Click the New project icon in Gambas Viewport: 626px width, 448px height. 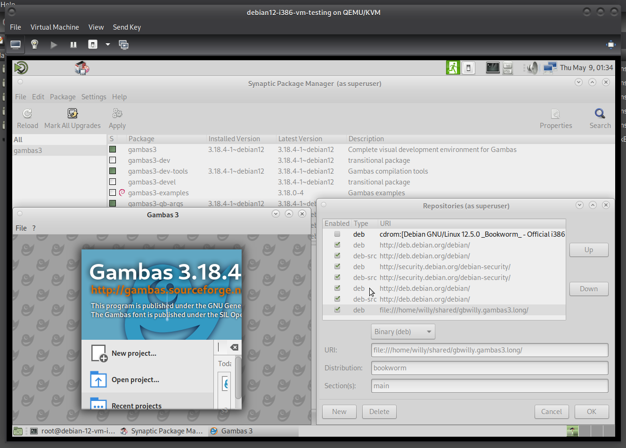99,353
